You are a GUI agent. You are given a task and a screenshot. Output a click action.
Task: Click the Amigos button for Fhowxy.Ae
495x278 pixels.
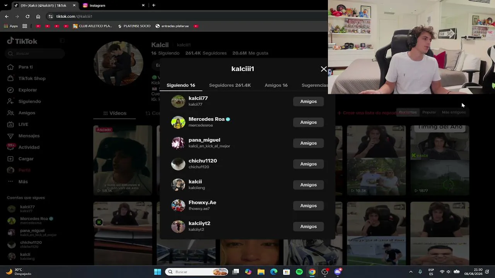click(308, 206)
